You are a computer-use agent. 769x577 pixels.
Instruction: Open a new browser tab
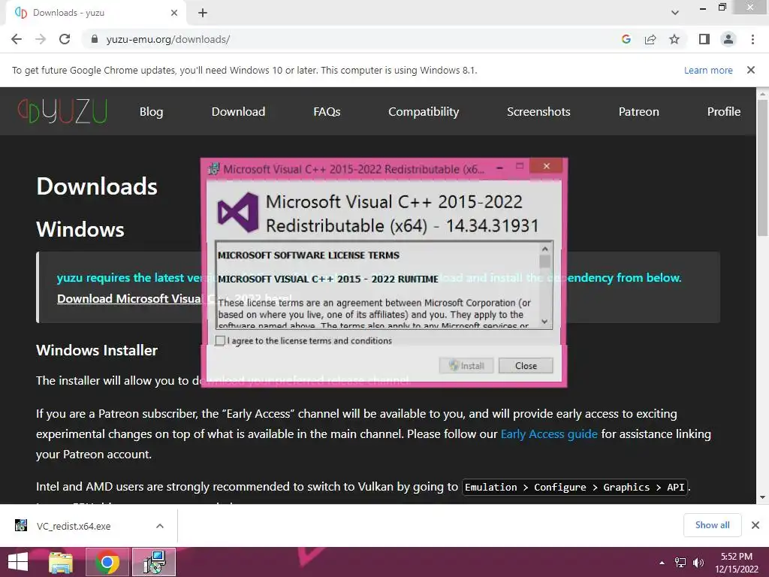[203, 13]
